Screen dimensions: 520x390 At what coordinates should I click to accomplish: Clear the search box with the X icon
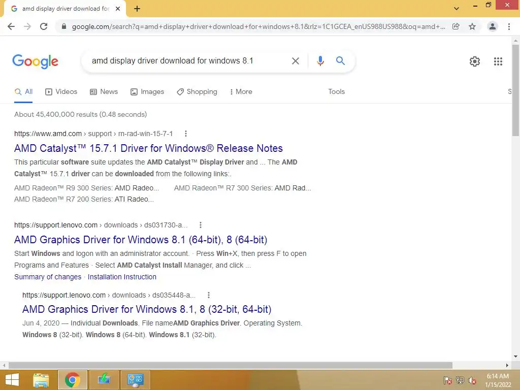pos(295,61)
